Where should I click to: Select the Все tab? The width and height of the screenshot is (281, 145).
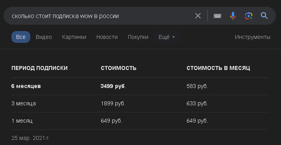click(21, 37)
